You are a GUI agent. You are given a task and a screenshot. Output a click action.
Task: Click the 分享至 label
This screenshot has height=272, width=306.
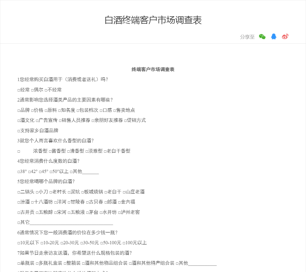(247, 37)
